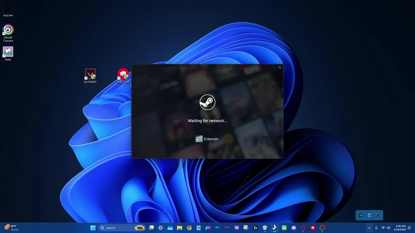The width and height of the screenshot is (415, 233).
Task: Select the VALORANT desktop shortcut
Action: tap(90, 76)
